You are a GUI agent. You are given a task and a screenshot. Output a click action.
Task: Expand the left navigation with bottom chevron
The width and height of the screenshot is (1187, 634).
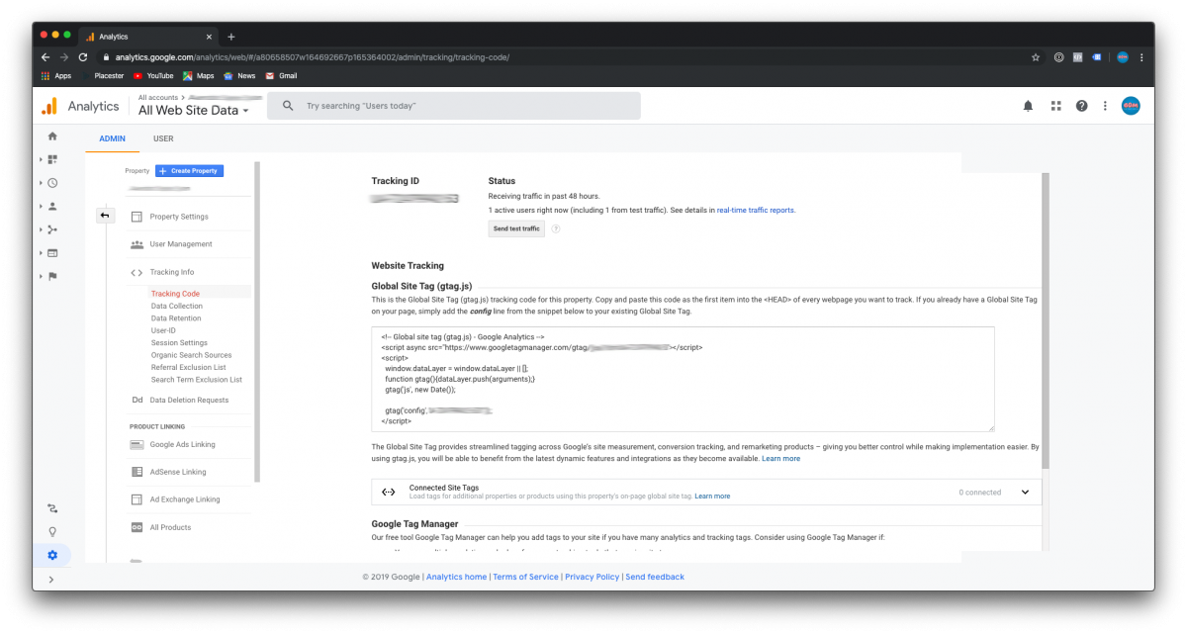[x=51, y=580]
